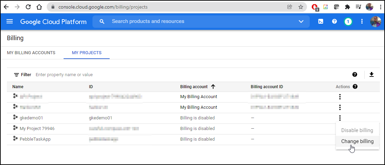Screen dimensions: 385x165
Task: Bookmark this page with the star icon
Action: coord(301,7)
